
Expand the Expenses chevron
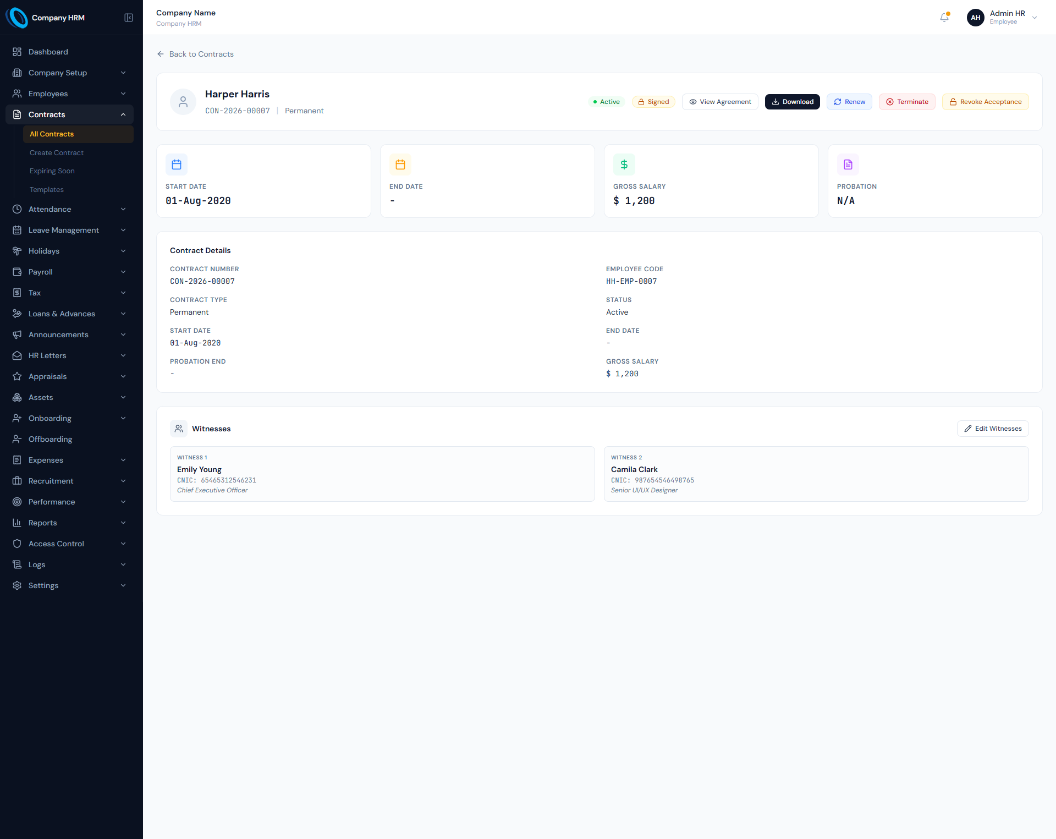tap(123, 460)
